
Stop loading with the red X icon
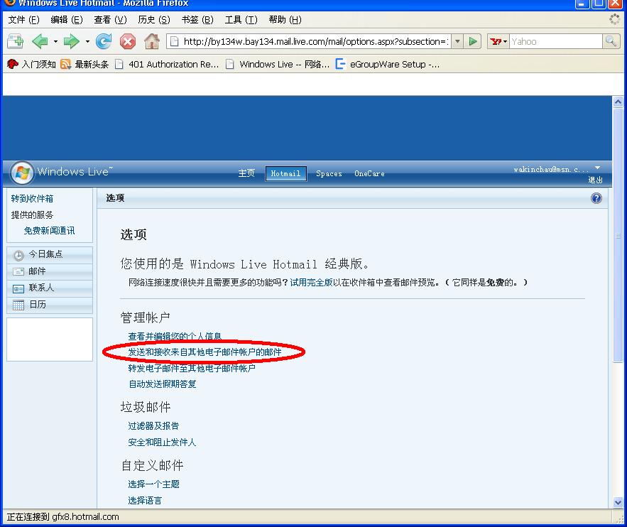click(x=128, y=41)
